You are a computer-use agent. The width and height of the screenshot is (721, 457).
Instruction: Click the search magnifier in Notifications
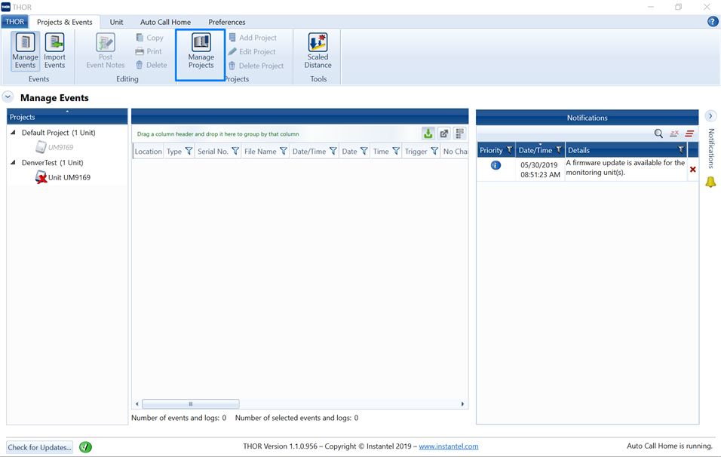coord(658,133)
